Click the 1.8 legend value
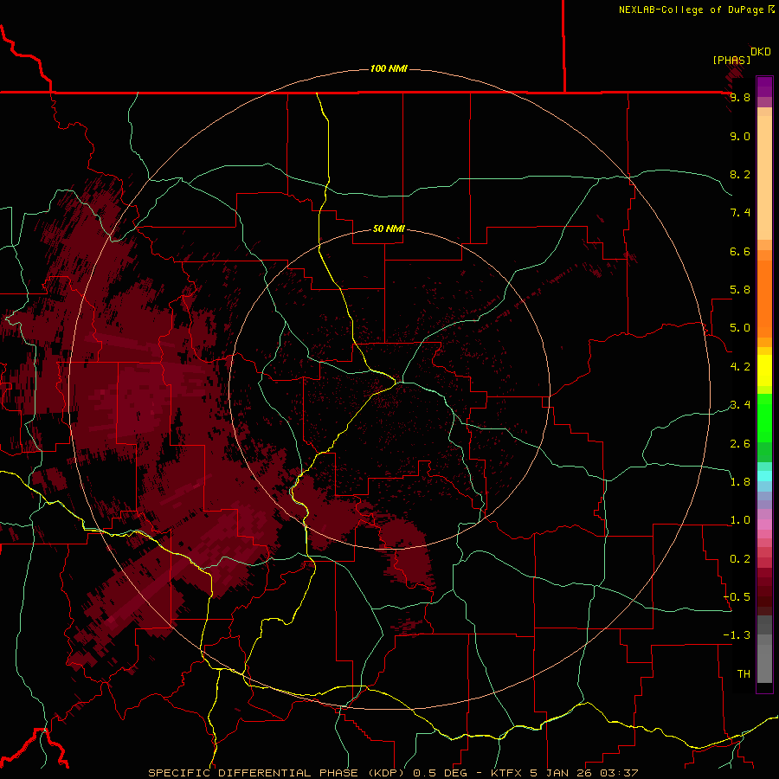Viewport: 779px width, 779px height. (740, 482)
